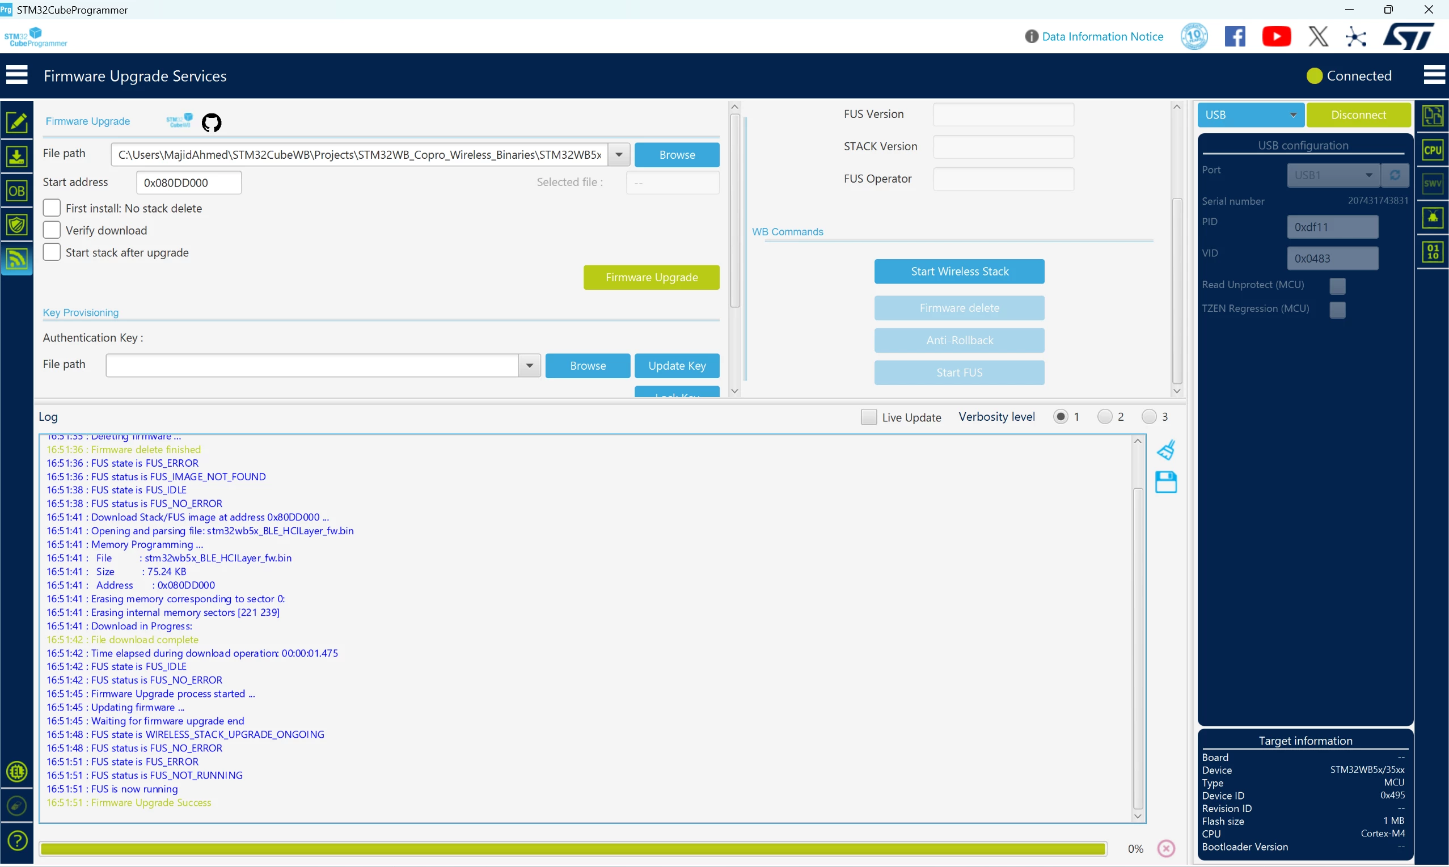Click the GitHub icon beside Firmware Upgrade
Image resolution: width=1449 pixels, height=867 pixels.
click(212, 122)
